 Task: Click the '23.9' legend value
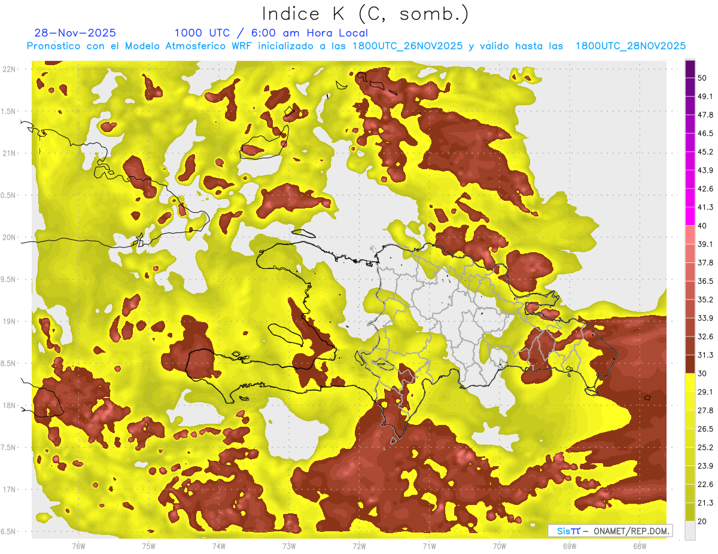pos(705,466)
